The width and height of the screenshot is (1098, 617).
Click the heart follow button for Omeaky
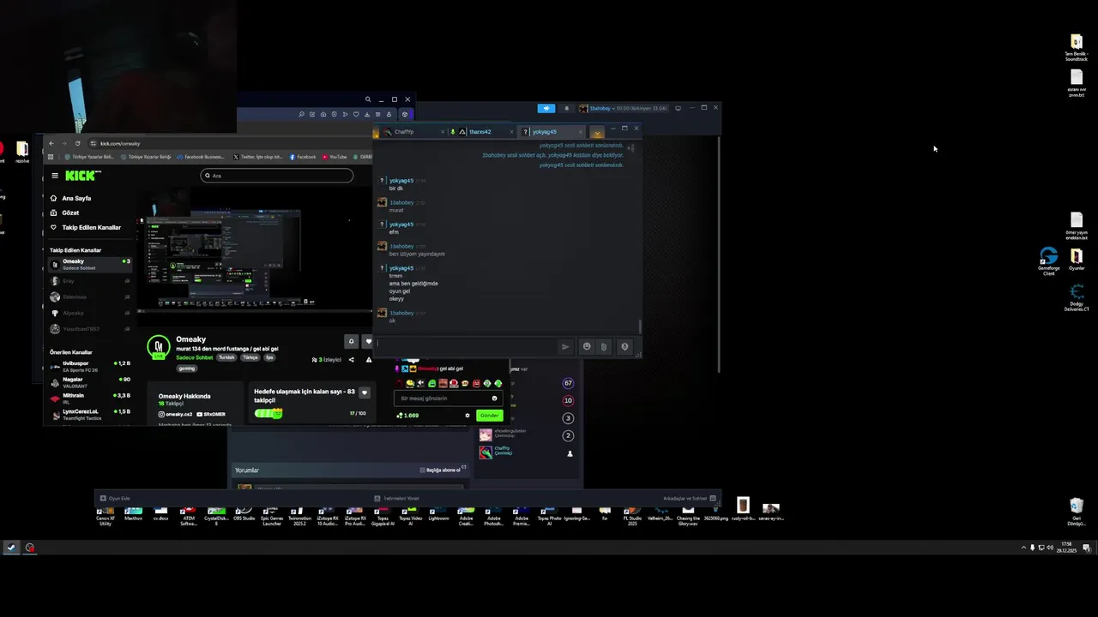coord(369,341)
